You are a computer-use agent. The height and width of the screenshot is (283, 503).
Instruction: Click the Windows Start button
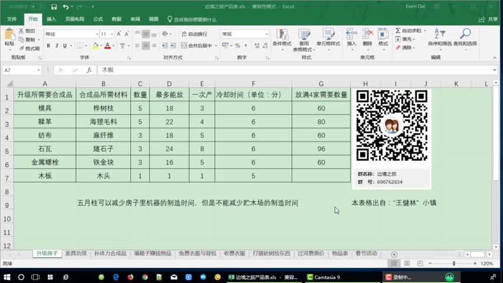[6, 277]
